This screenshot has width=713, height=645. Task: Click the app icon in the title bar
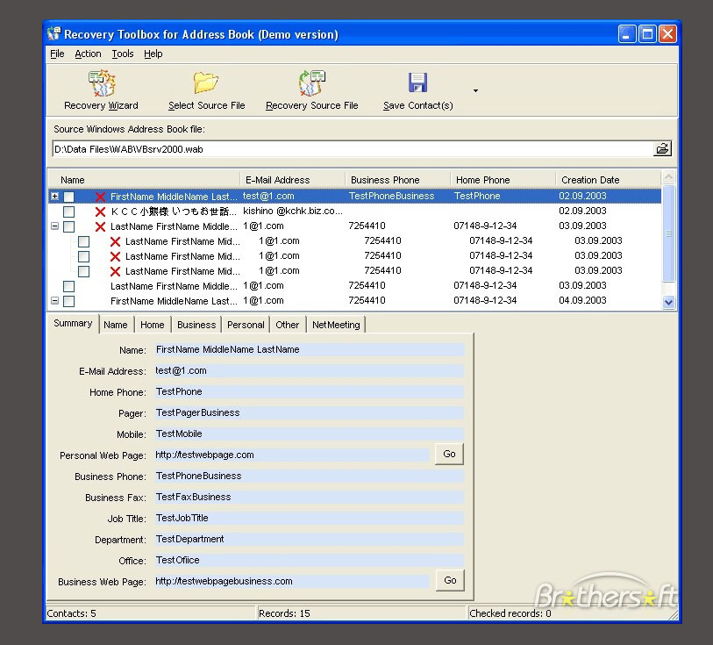(x=53, y=33)
